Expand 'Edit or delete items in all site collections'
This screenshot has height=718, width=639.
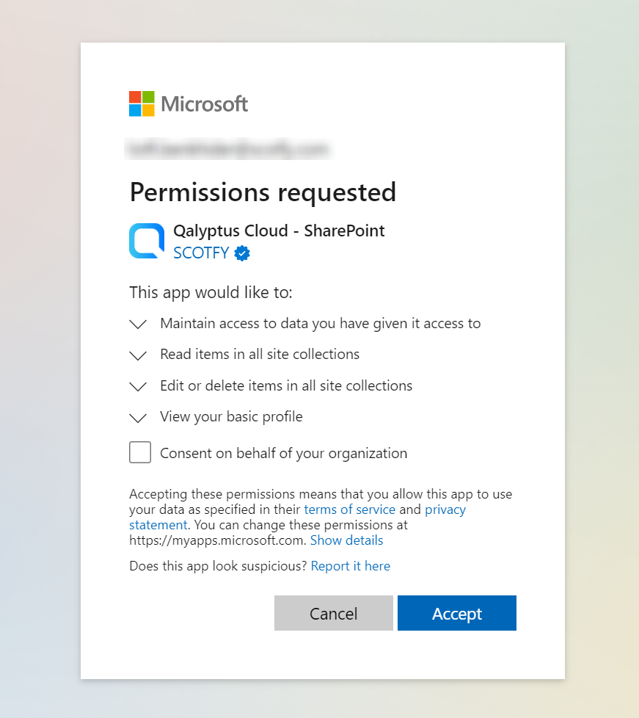pyautogui.click(x=139, y=387)
